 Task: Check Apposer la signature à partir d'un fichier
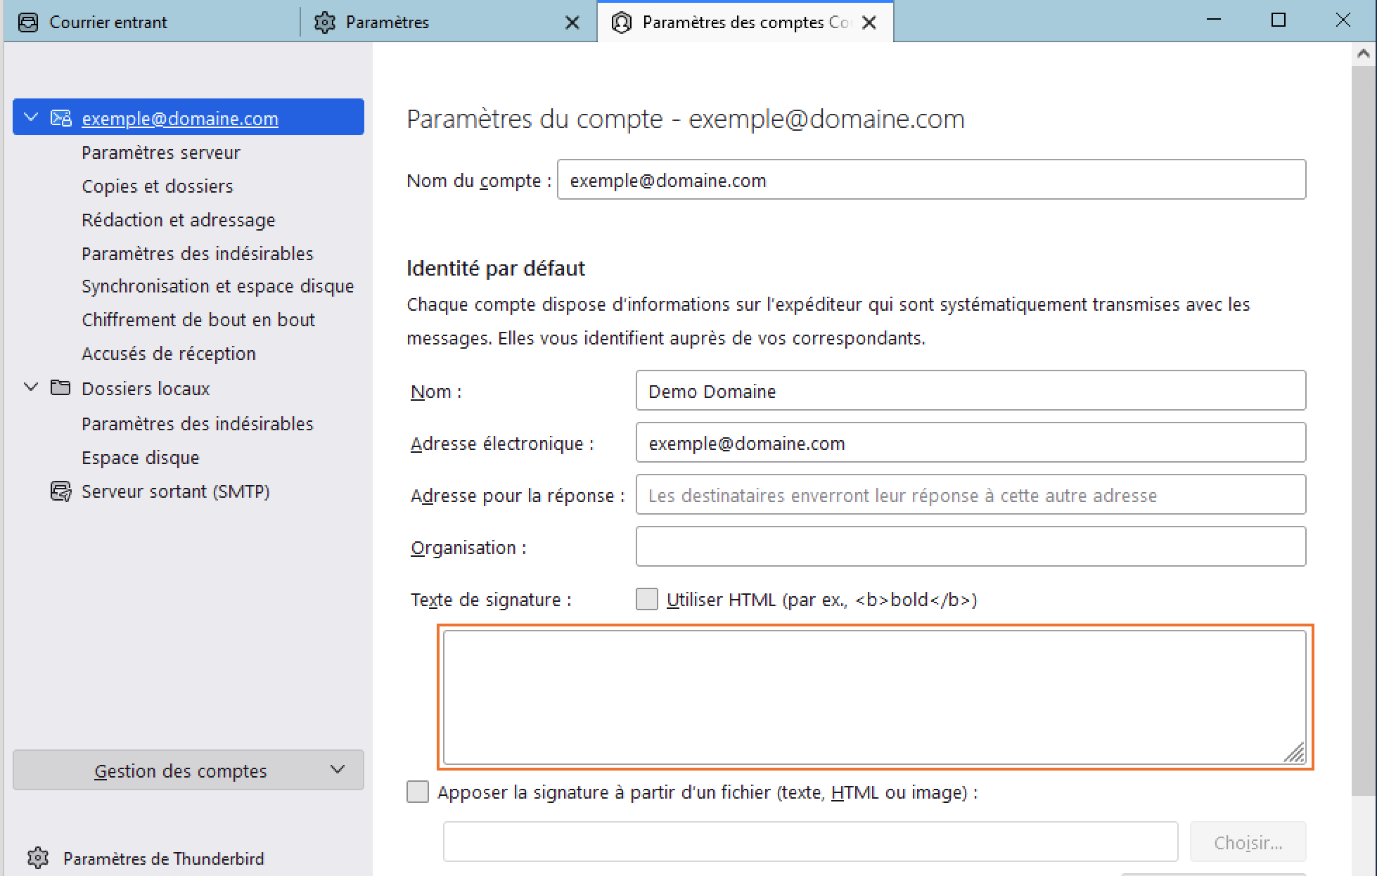(x=418, y=792)
